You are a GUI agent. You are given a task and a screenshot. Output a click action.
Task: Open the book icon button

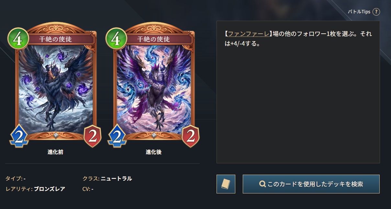pos(226,184)
